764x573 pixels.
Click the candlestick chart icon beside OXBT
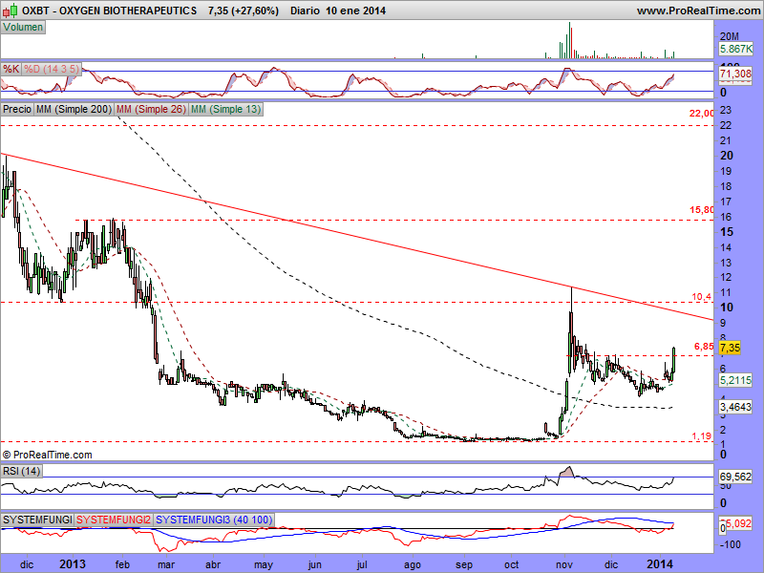pos(11,11)
